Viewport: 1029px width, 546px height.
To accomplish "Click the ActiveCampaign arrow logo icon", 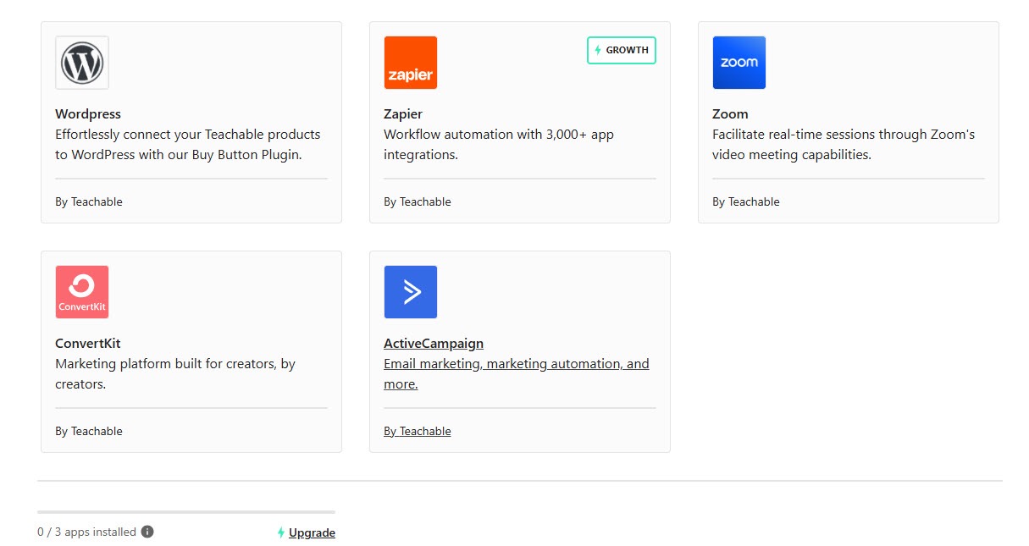I will point(411,292).
